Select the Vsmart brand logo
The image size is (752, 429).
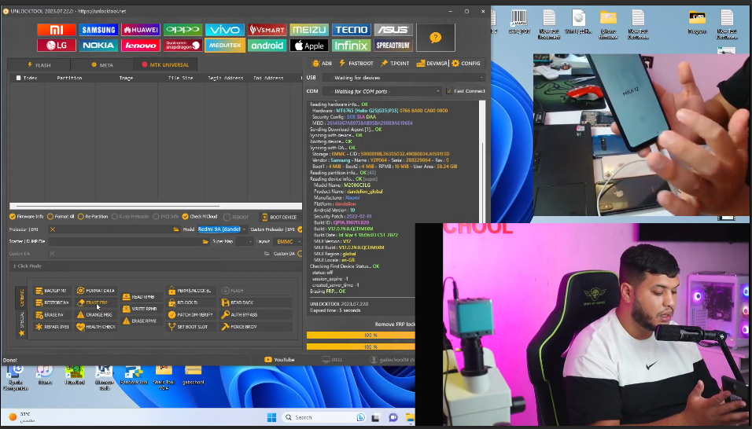click(x=267, y=30)
